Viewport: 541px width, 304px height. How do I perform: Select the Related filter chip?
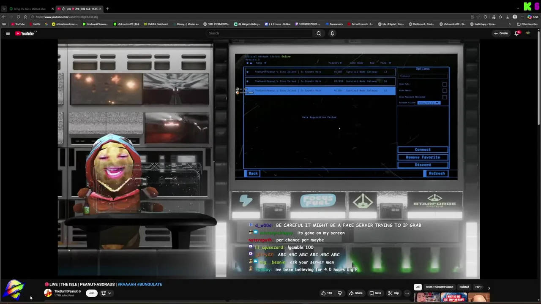click(x=464, y=287)
